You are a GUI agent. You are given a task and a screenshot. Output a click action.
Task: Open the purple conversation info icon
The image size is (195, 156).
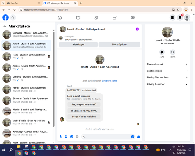click(137, 29)
